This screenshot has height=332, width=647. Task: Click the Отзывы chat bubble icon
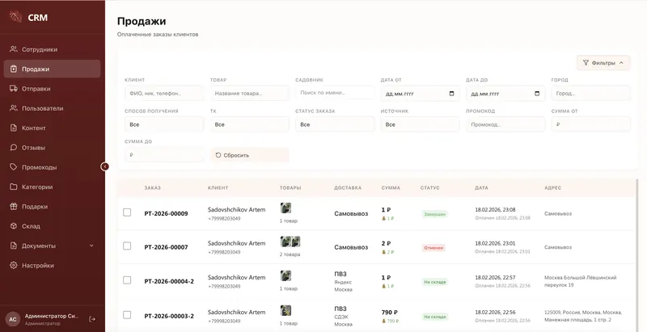click(14, 148)
